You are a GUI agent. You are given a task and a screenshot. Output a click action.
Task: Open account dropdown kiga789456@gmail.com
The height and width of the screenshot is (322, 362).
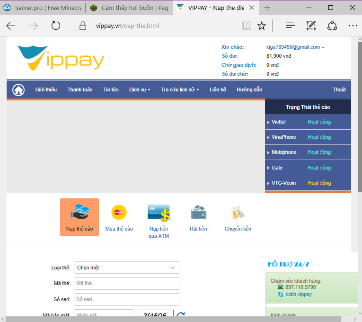tap(295, 47)
